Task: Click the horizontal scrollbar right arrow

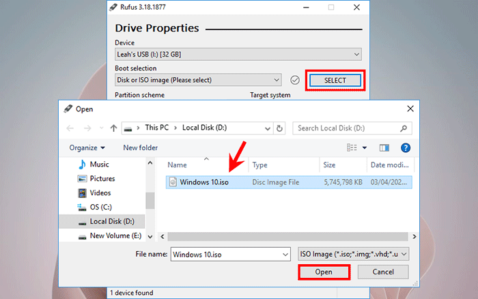Action: point(414,236)
